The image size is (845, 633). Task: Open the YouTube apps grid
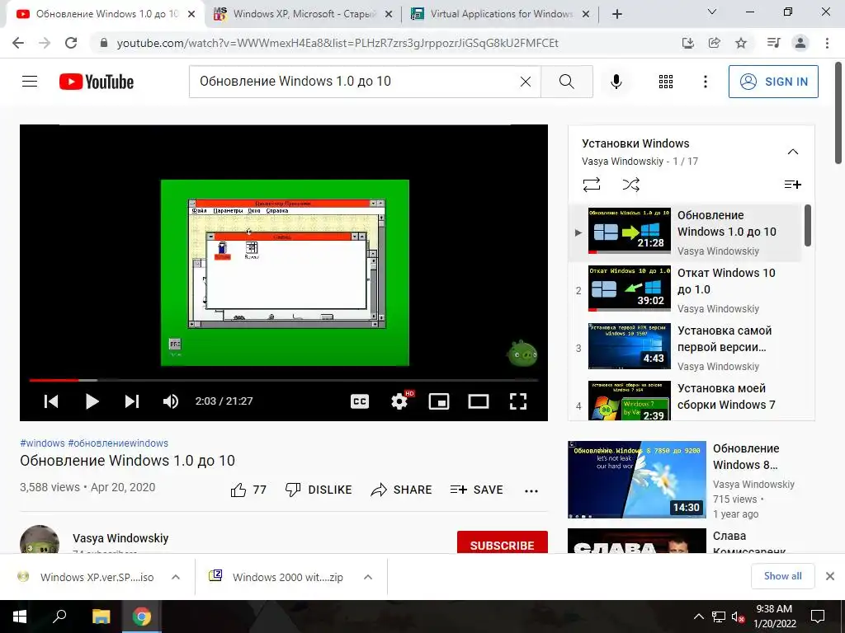click(666, 82)
